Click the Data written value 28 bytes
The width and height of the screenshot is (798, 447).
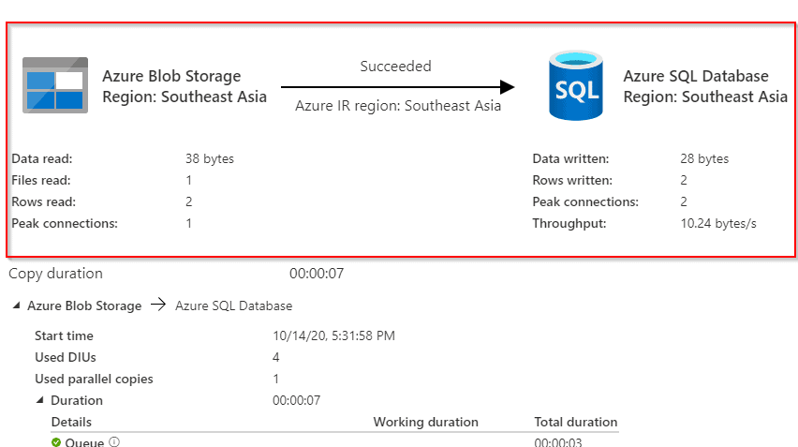point(704,159)
